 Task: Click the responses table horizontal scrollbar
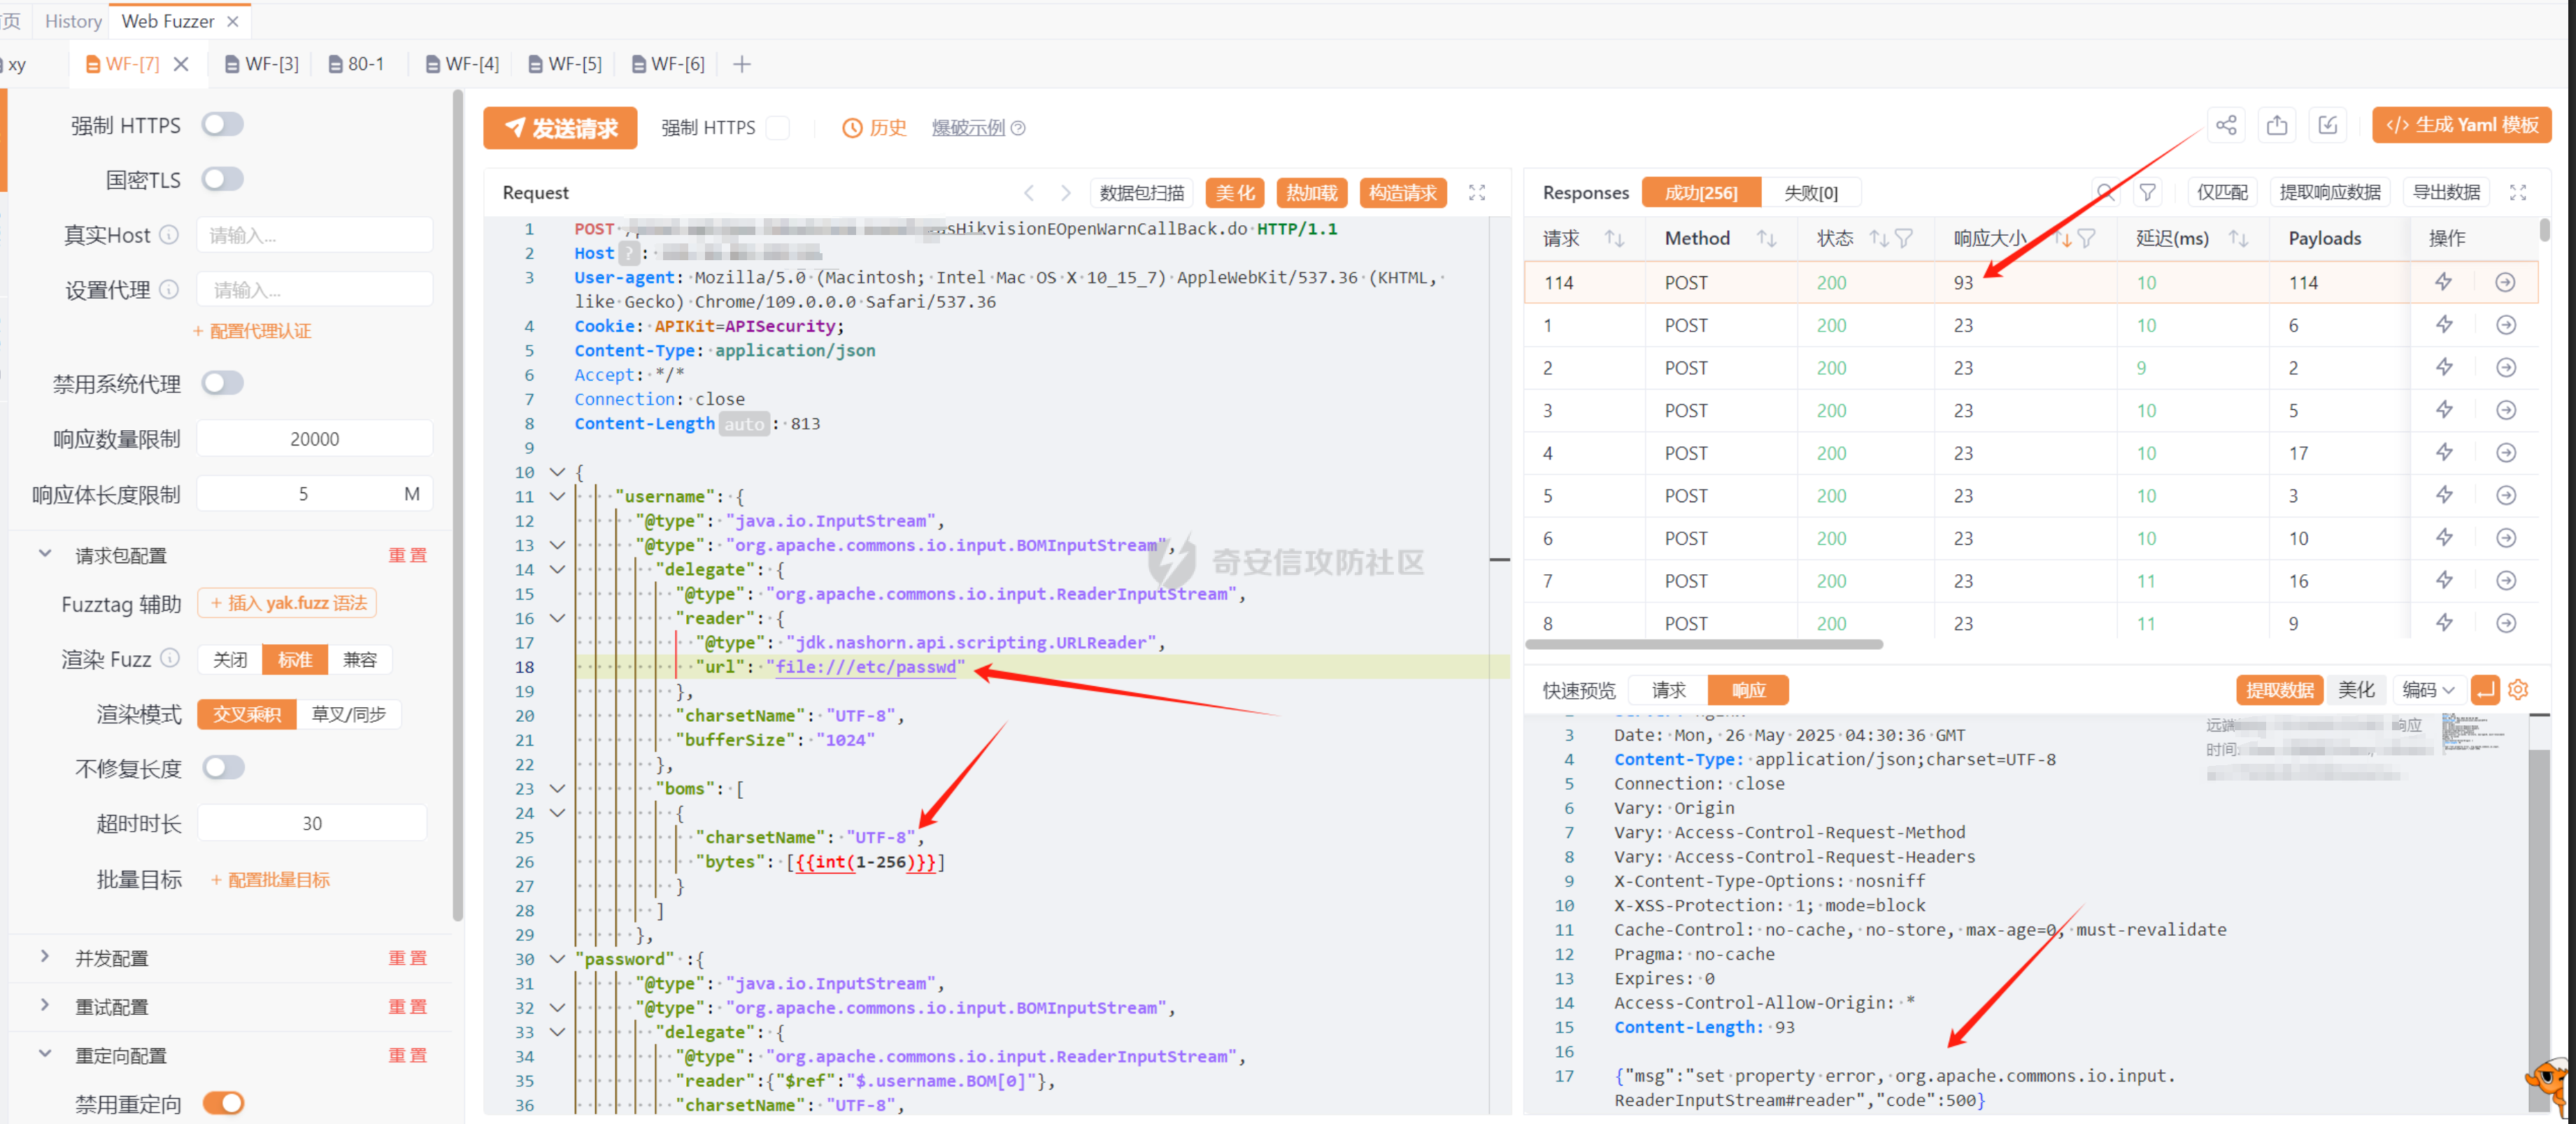click(x=1704, y=645)
